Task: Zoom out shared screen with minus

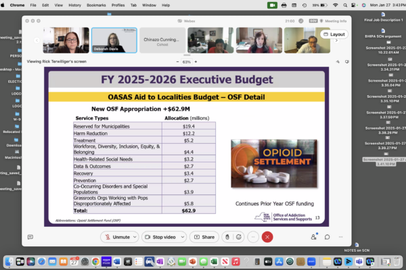Action: tap(177, 61)
